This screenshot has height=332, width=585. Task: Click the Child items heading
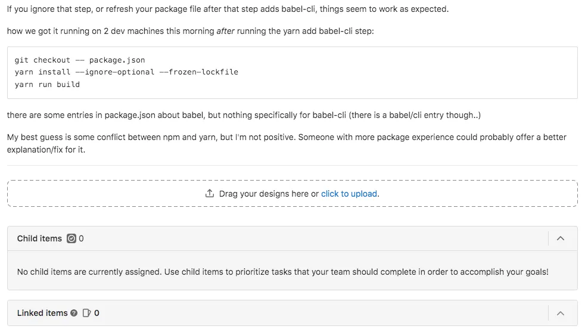pos(39,238)
